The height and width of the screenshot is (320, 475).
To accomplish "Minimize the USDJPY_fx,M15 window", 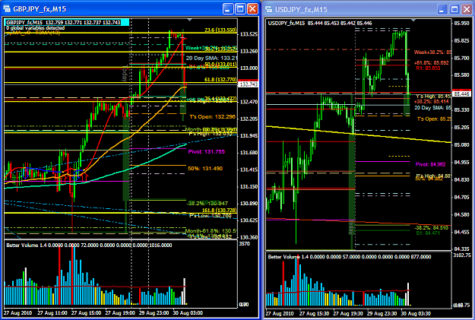I will click(x=442, y=9).
